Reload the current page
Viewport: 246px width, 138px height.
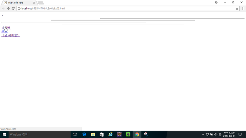coord(13,8)
